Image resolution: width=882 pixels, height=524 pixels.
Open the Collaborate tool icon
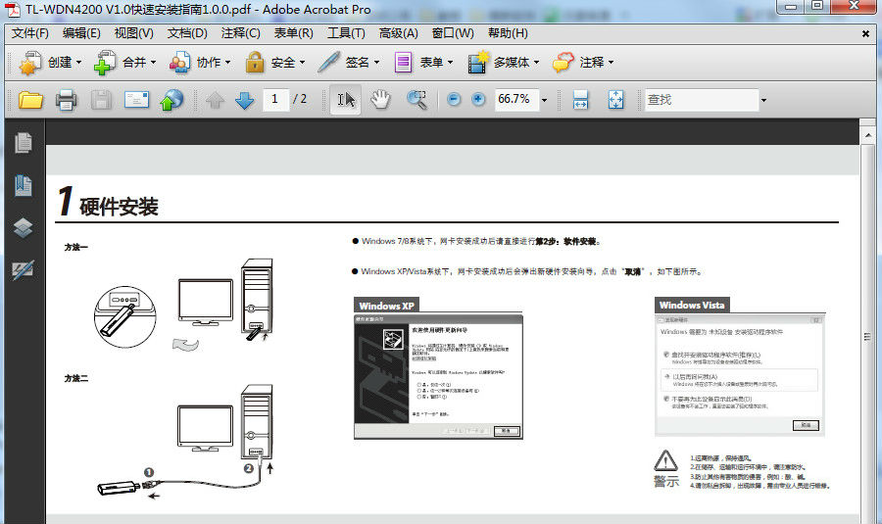[x=179, y=63]
